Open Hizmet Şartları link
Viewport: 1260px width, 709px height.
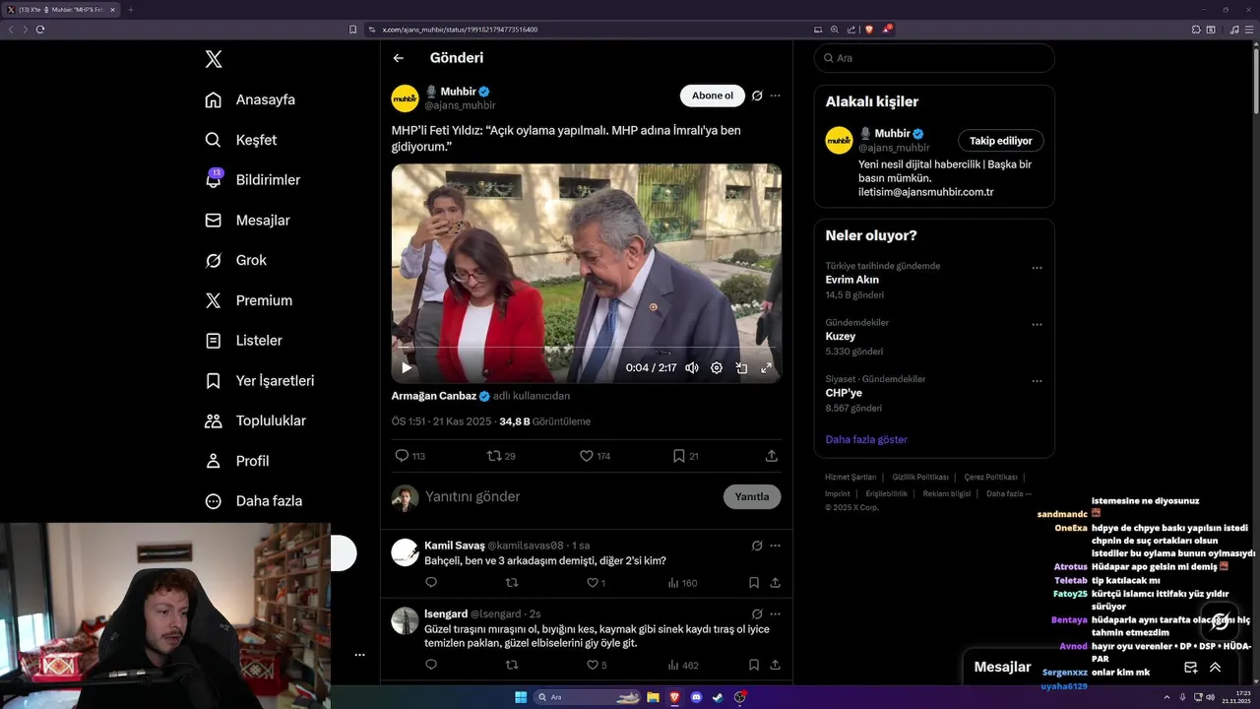(850, 477)
